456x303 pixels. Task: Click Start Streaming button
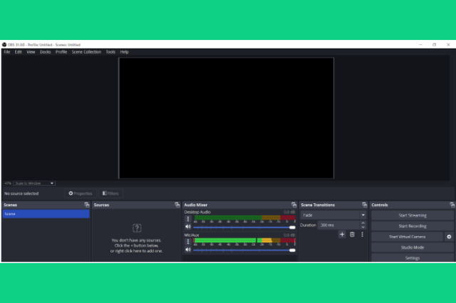coord(413,215)
